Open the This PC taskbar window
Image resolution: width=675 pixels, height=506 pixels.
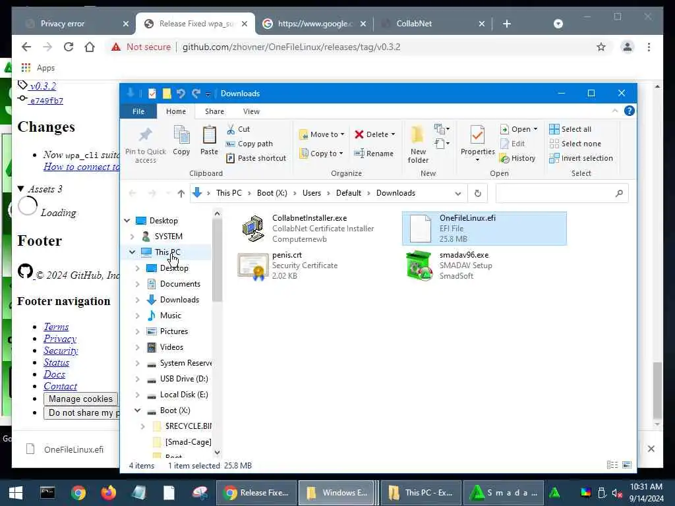click(421, 493)
